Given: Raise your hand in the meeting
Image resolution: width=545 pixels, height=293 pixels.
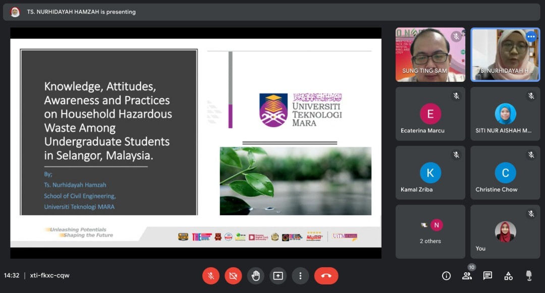Looking at the screenshot, I should point(256,276).
